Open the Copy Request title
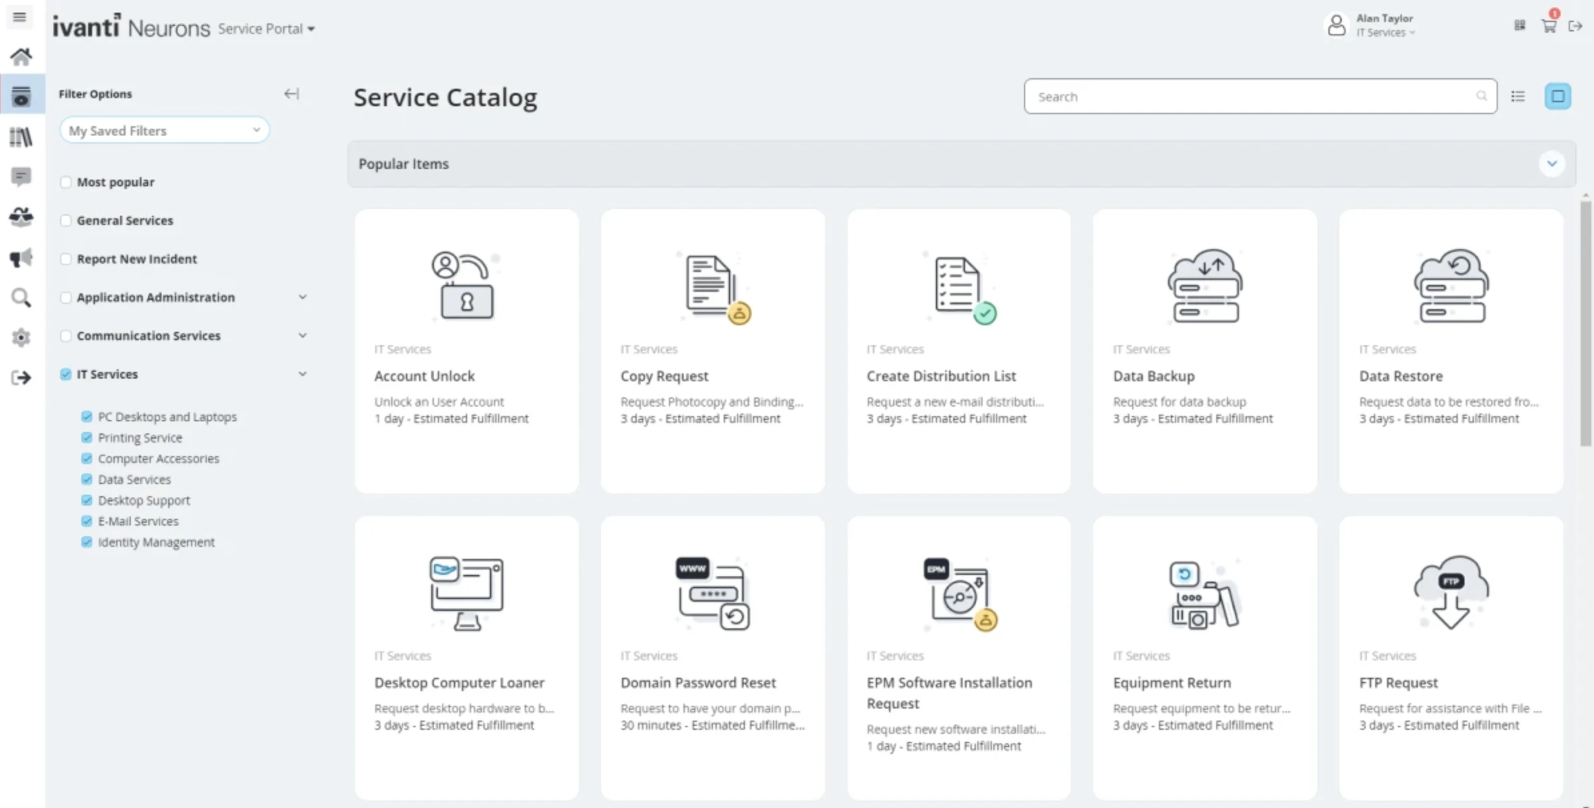Screen dimensions: 1594x808 point(664,376)
